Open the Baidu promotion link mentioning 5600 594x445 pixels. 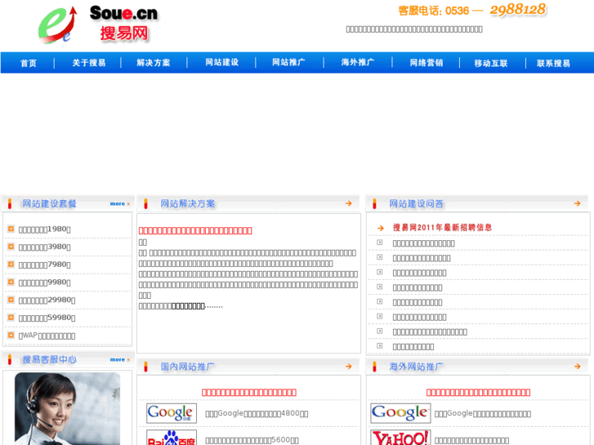252,440
